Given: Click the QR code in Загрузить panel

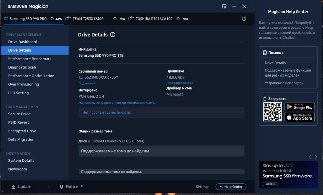Looking at the screenshot, I should (272, 112).
